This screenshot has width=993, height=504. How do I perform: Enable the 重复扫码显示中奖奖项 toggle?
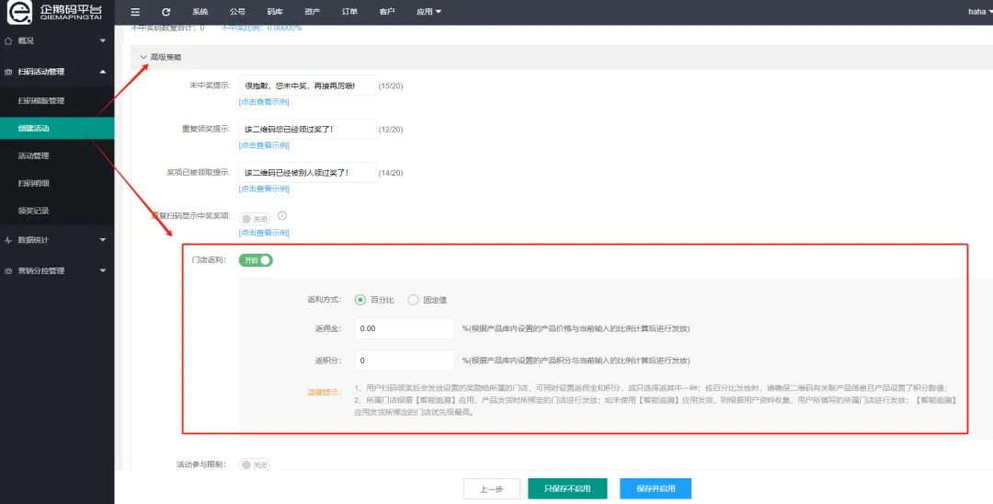coord(253,219)
